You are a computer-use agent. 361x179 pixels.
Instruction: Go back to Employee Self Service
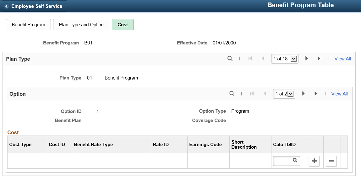click(x=34, y=6)
